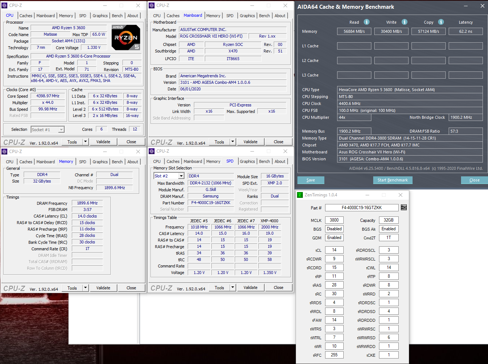
Task: Expand Tools arrow in Mainboard window
Action: pyautogui.click(x=233, y=142)
